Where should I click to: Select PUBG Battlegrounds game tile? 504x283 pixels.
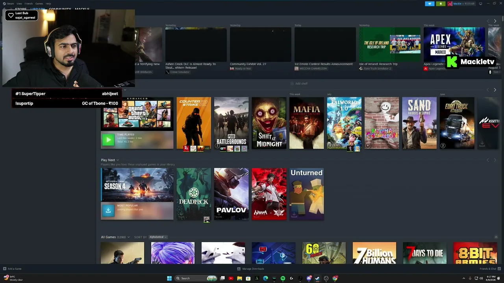click(x=231, y=123)
